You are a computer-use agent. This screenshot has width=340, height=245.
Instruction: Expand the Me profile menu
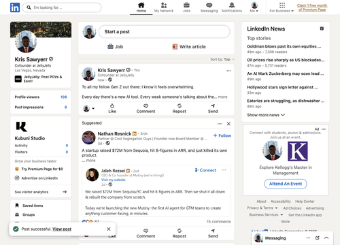pos(254,7)
